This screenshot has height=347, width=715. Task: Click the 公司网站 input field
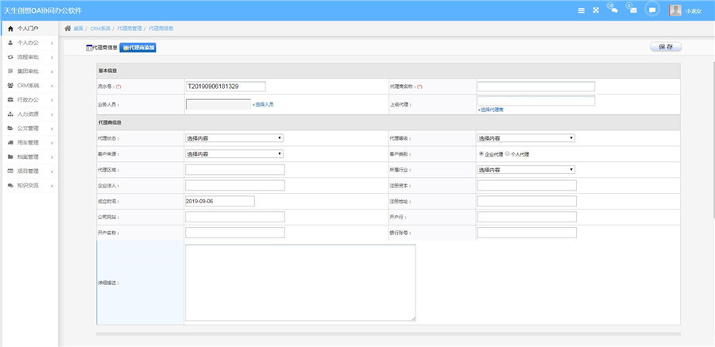tap(235, 217)
